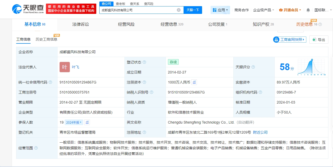333x167 pixels.
Task: Expand the 开通会员 dropdown
Action: pos(290,10)
